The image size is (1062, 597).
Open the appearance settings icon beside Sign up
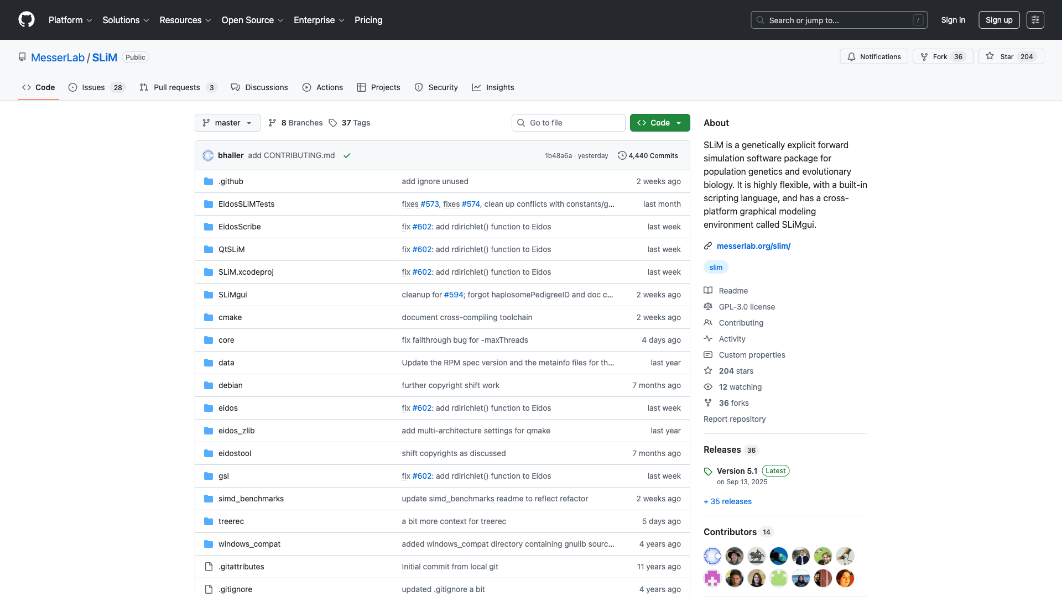(x=1035, y=20)
